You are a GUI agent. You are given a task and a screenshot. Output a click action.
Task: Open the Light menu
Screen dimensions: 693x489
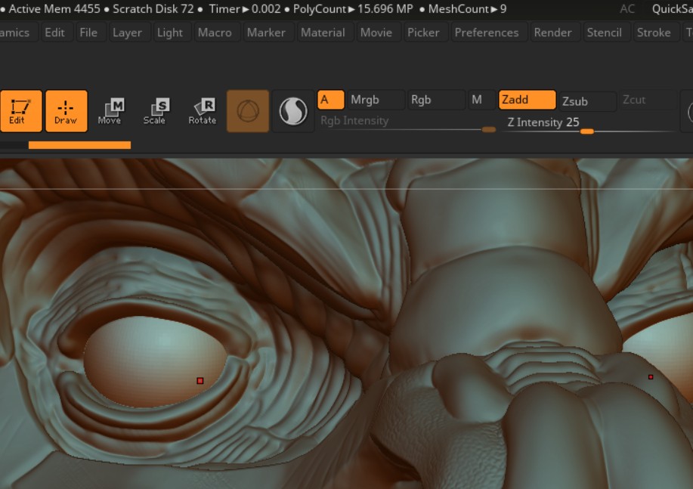(170, 32)
